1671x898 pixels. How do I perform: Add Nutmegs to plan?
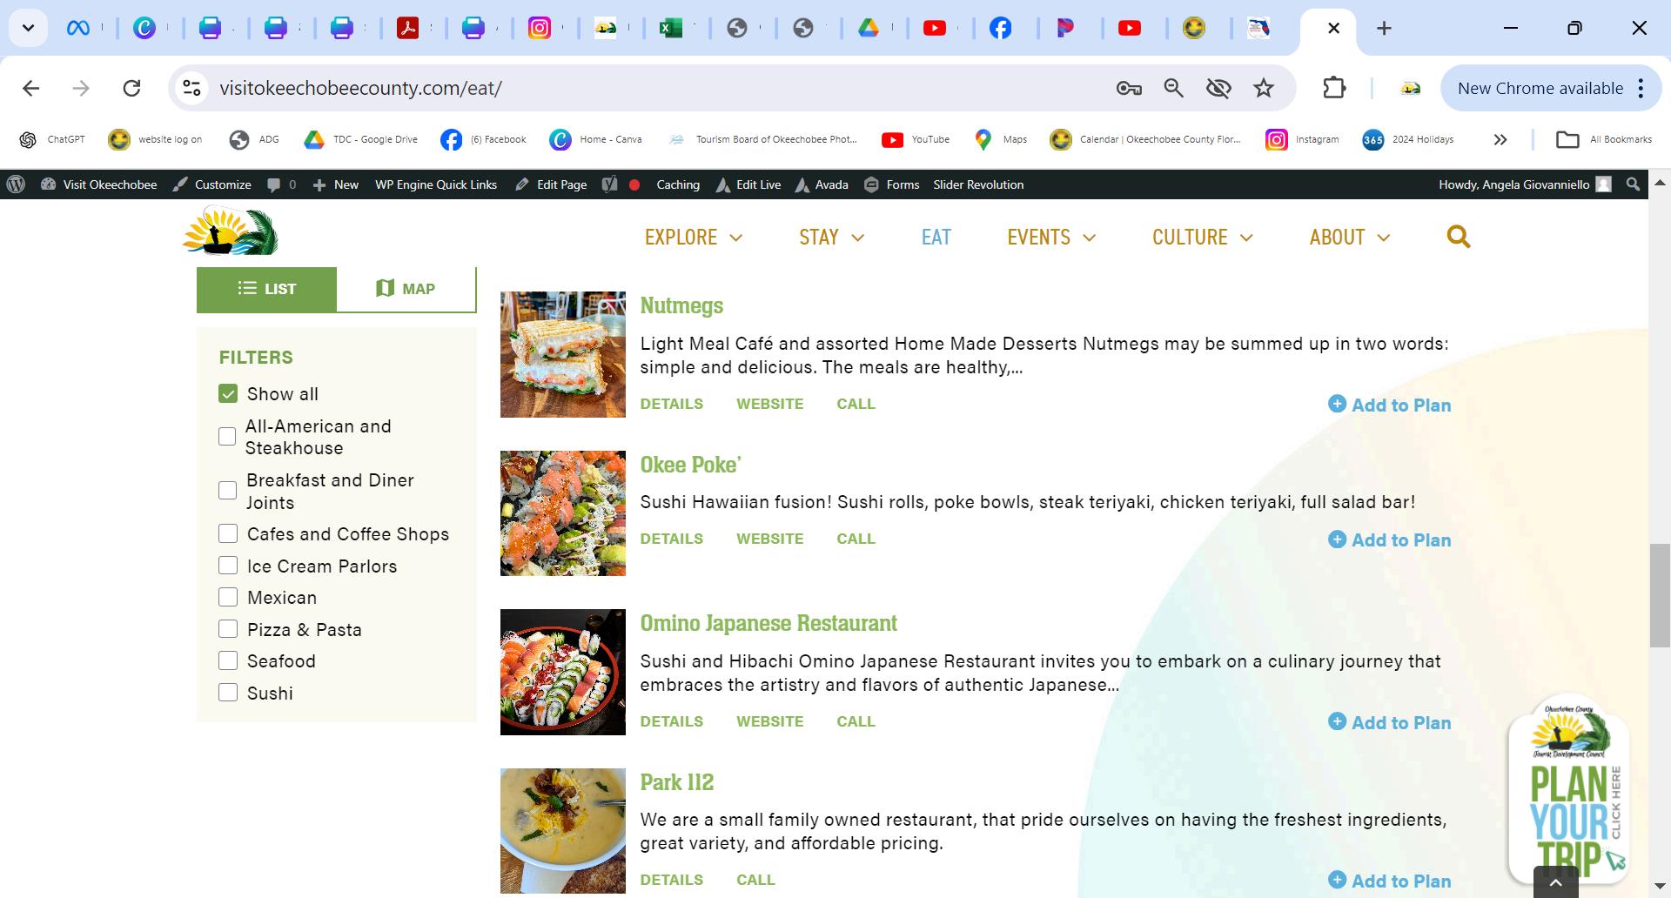coord(1390,405)
